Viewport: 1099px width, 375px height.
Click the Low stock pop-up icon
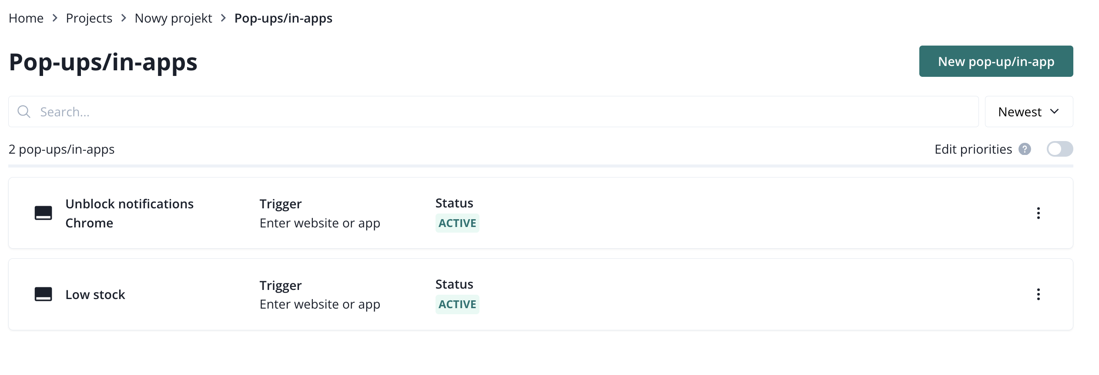[44, 294]
